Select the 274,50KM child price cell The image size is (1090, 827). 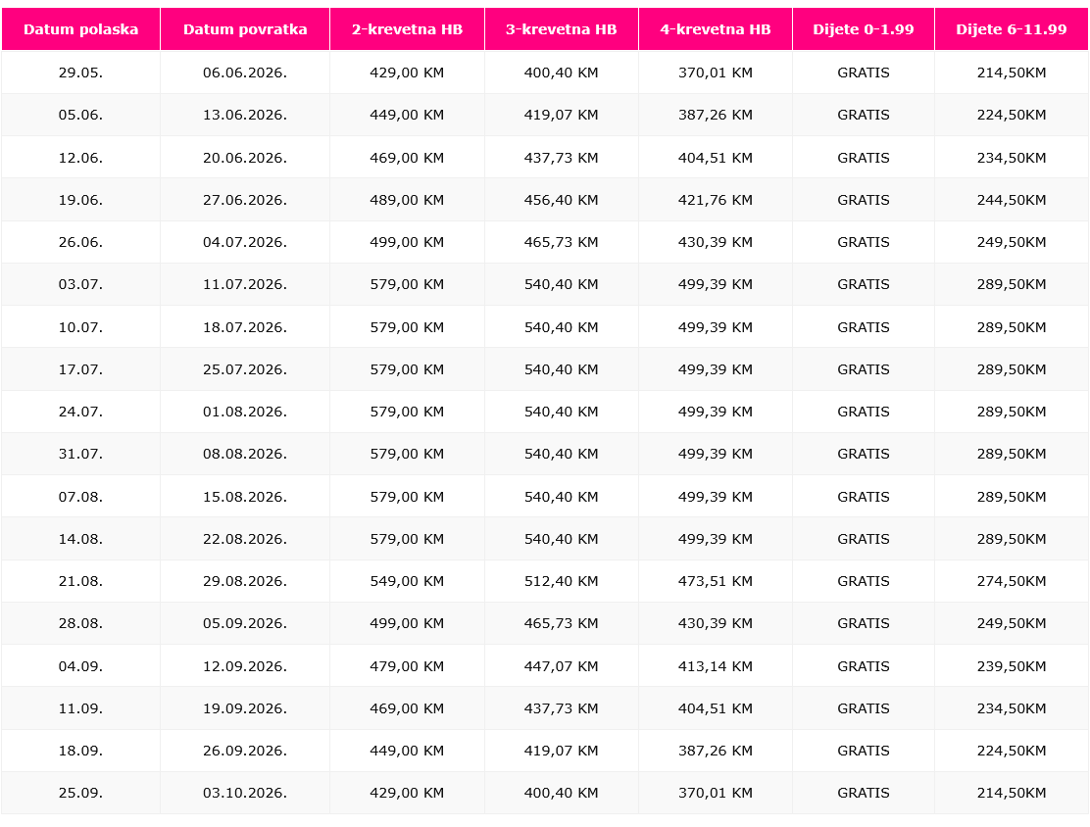1012,581
